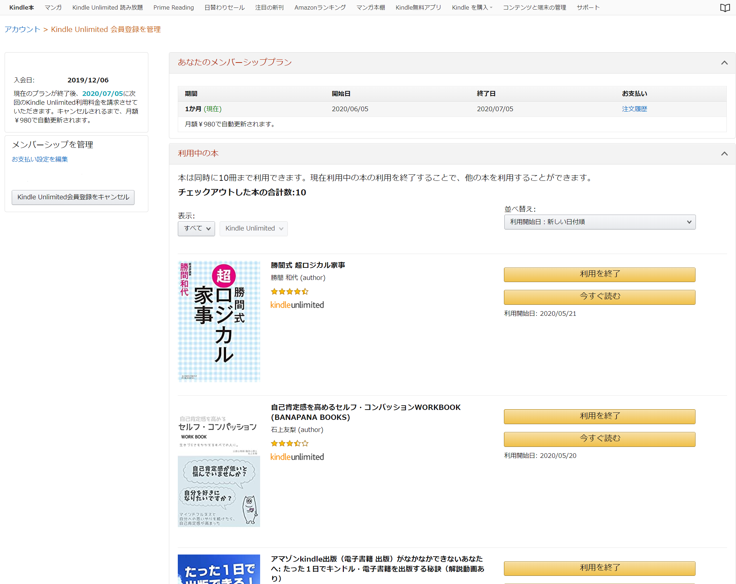Open 勝間式 超ロジカル家事 title link
This screenshot has width=736, height=584.
(x=308, y=265)
